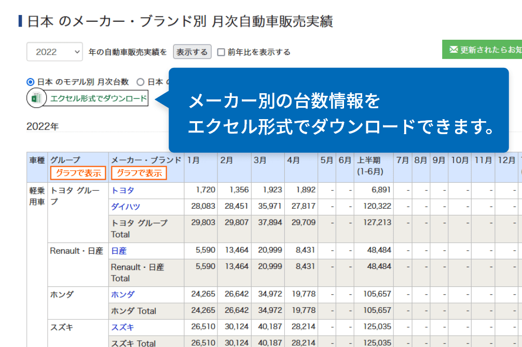
Task: Click the 7月 column header
Action: (x=403, y=167)
